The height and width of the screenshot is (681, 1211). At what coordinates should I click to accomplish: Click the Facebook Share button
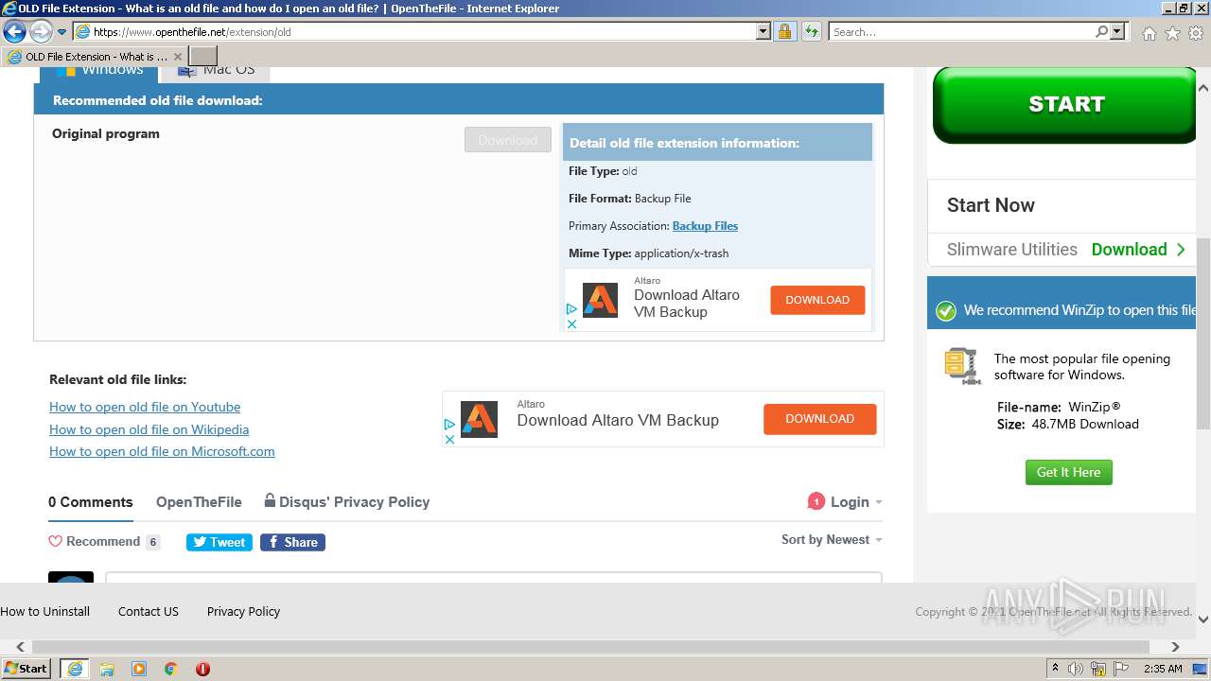[x=293, y=542]
